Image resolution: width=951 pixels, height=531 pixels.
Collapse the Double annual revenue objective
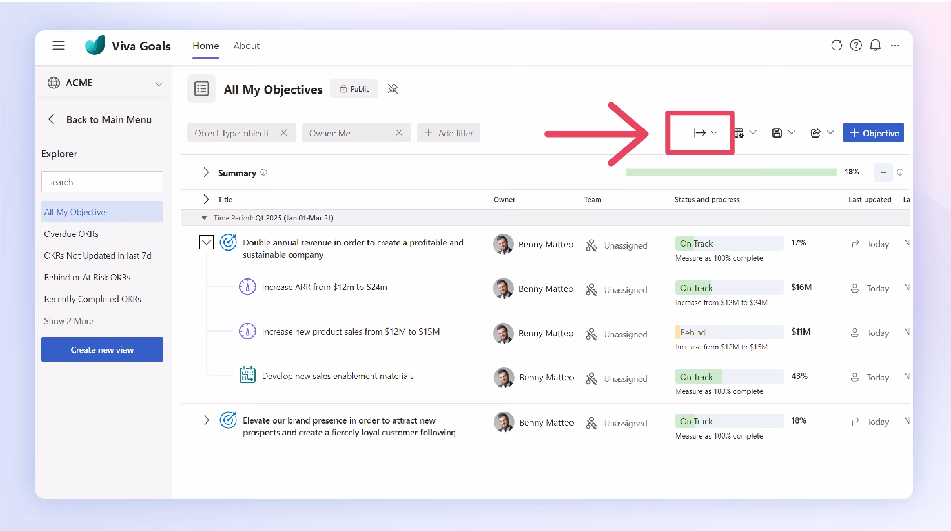tap(206, 242)
